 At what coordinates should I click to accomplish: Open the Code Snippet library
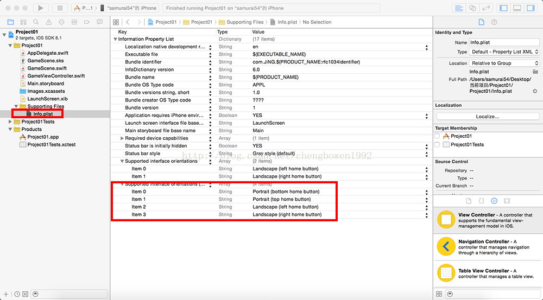pyautogui.click(x=481, y=201)
